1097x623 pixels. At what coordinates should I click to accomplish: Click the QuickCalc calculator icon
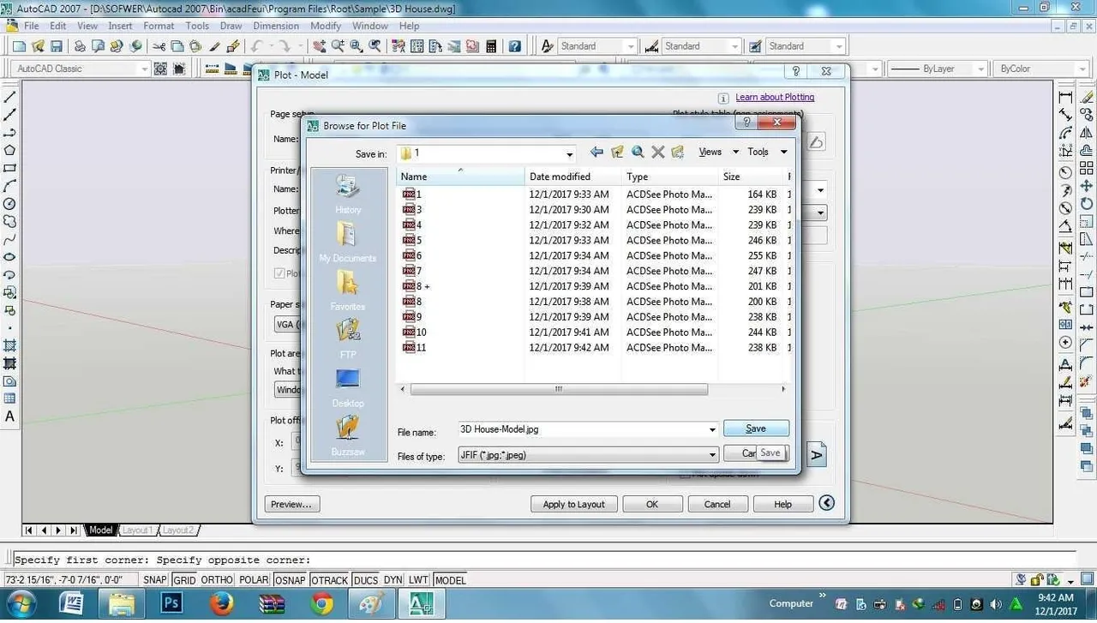(491, 46)
